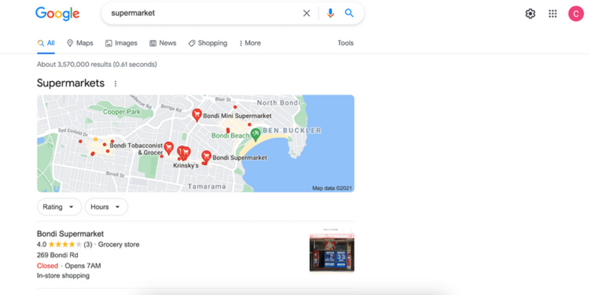
Task: Click the In-store shopping text
Action: click(63, 276)
